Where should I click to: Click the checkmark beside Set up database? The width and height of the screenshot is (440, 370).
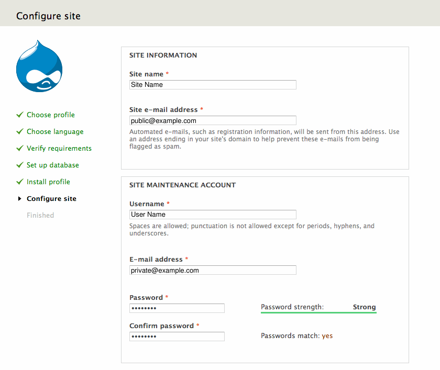(20, 165)
